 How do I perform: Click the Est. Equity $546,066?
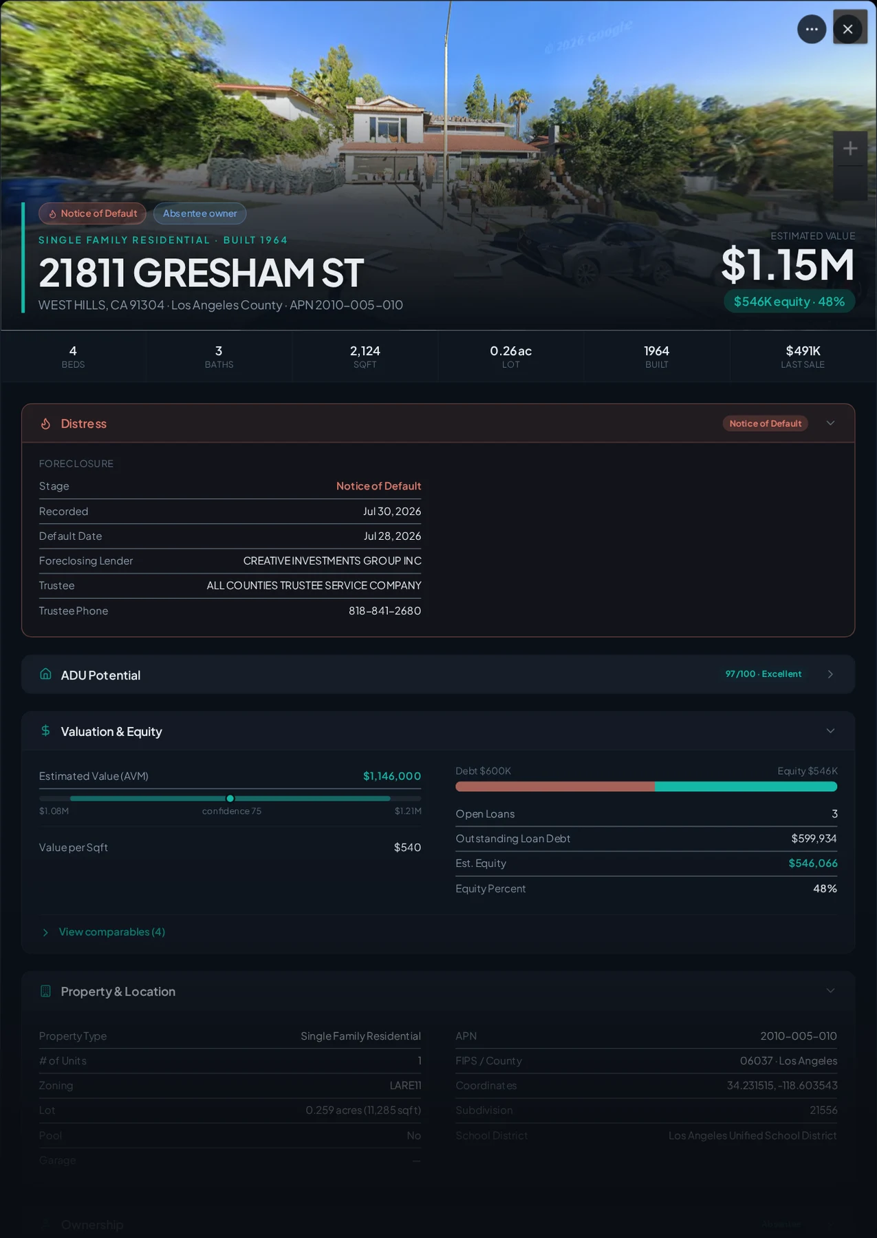tap(813, 863)
